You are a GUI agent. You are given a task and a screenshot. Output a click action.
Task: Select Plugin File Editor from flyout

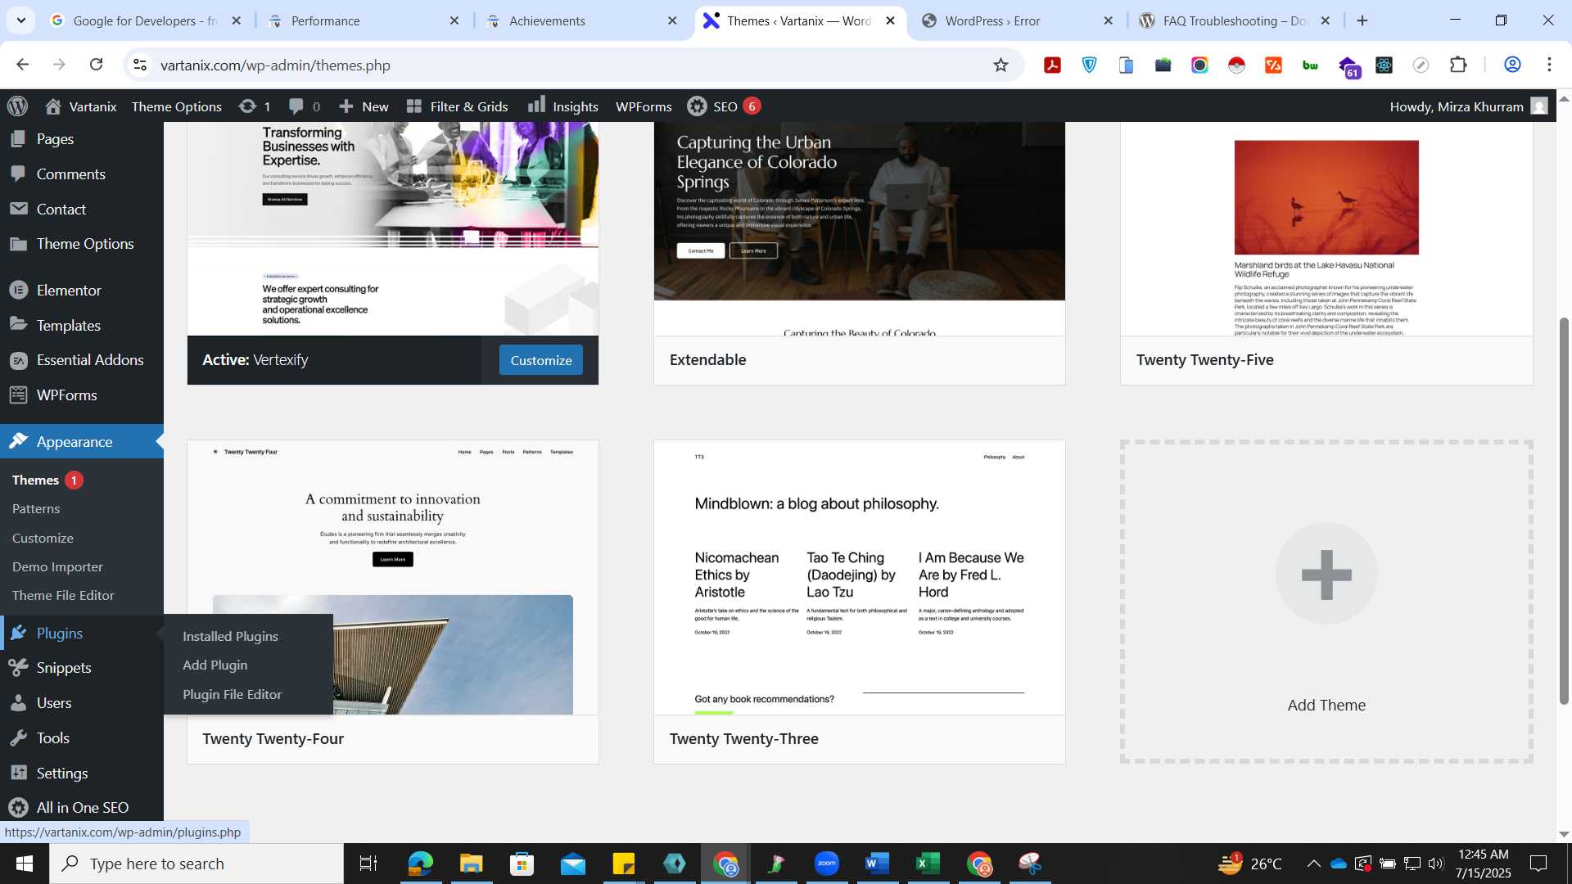(x=232, y=694)
